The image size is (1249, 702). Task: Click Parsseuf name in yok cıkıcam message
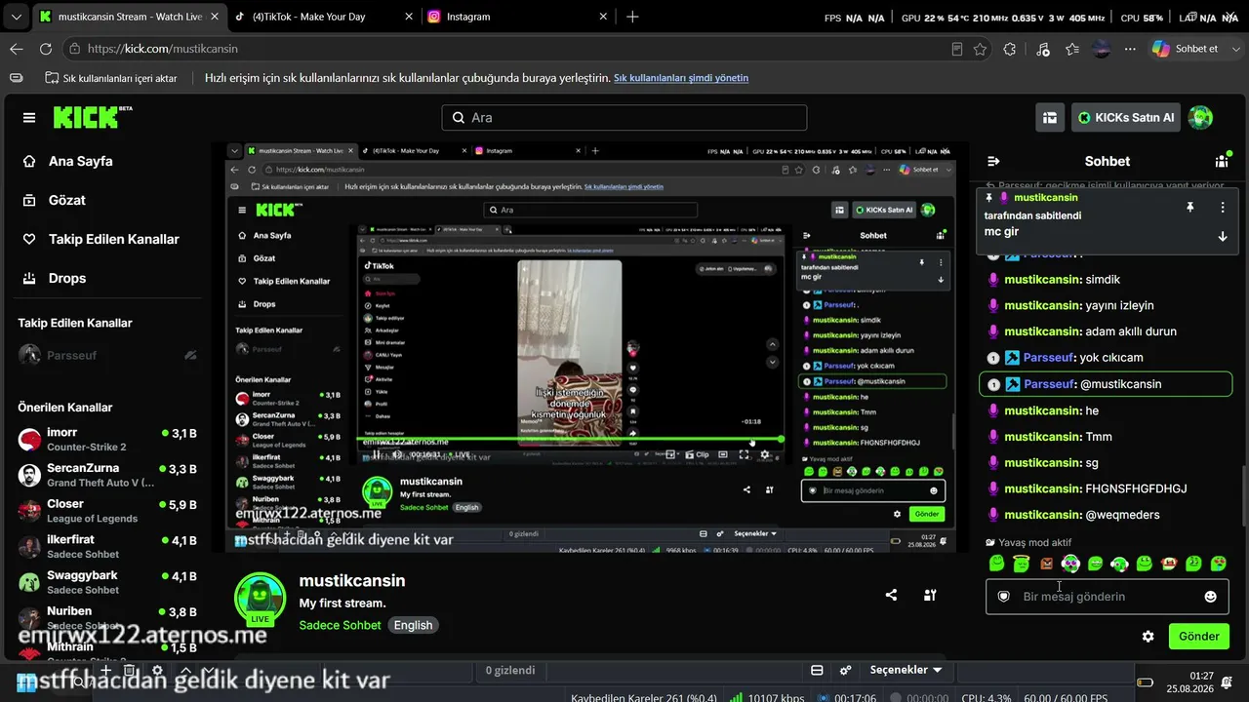tap(1049, 358)
